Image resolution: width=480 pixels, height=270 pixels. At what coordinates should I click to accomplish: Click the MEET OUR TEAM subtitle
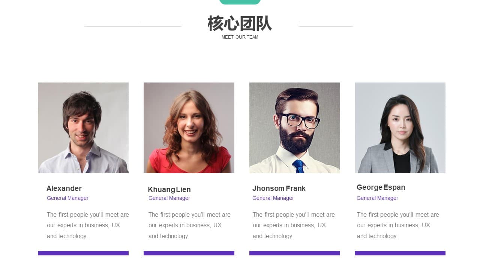(x=240, y=37)
